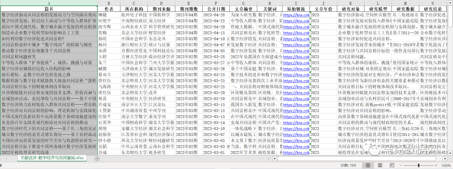The height and width of the screenshot is (169, 453).
Task: Select institution cell 浙江财经大学
Action: [134, 45]
